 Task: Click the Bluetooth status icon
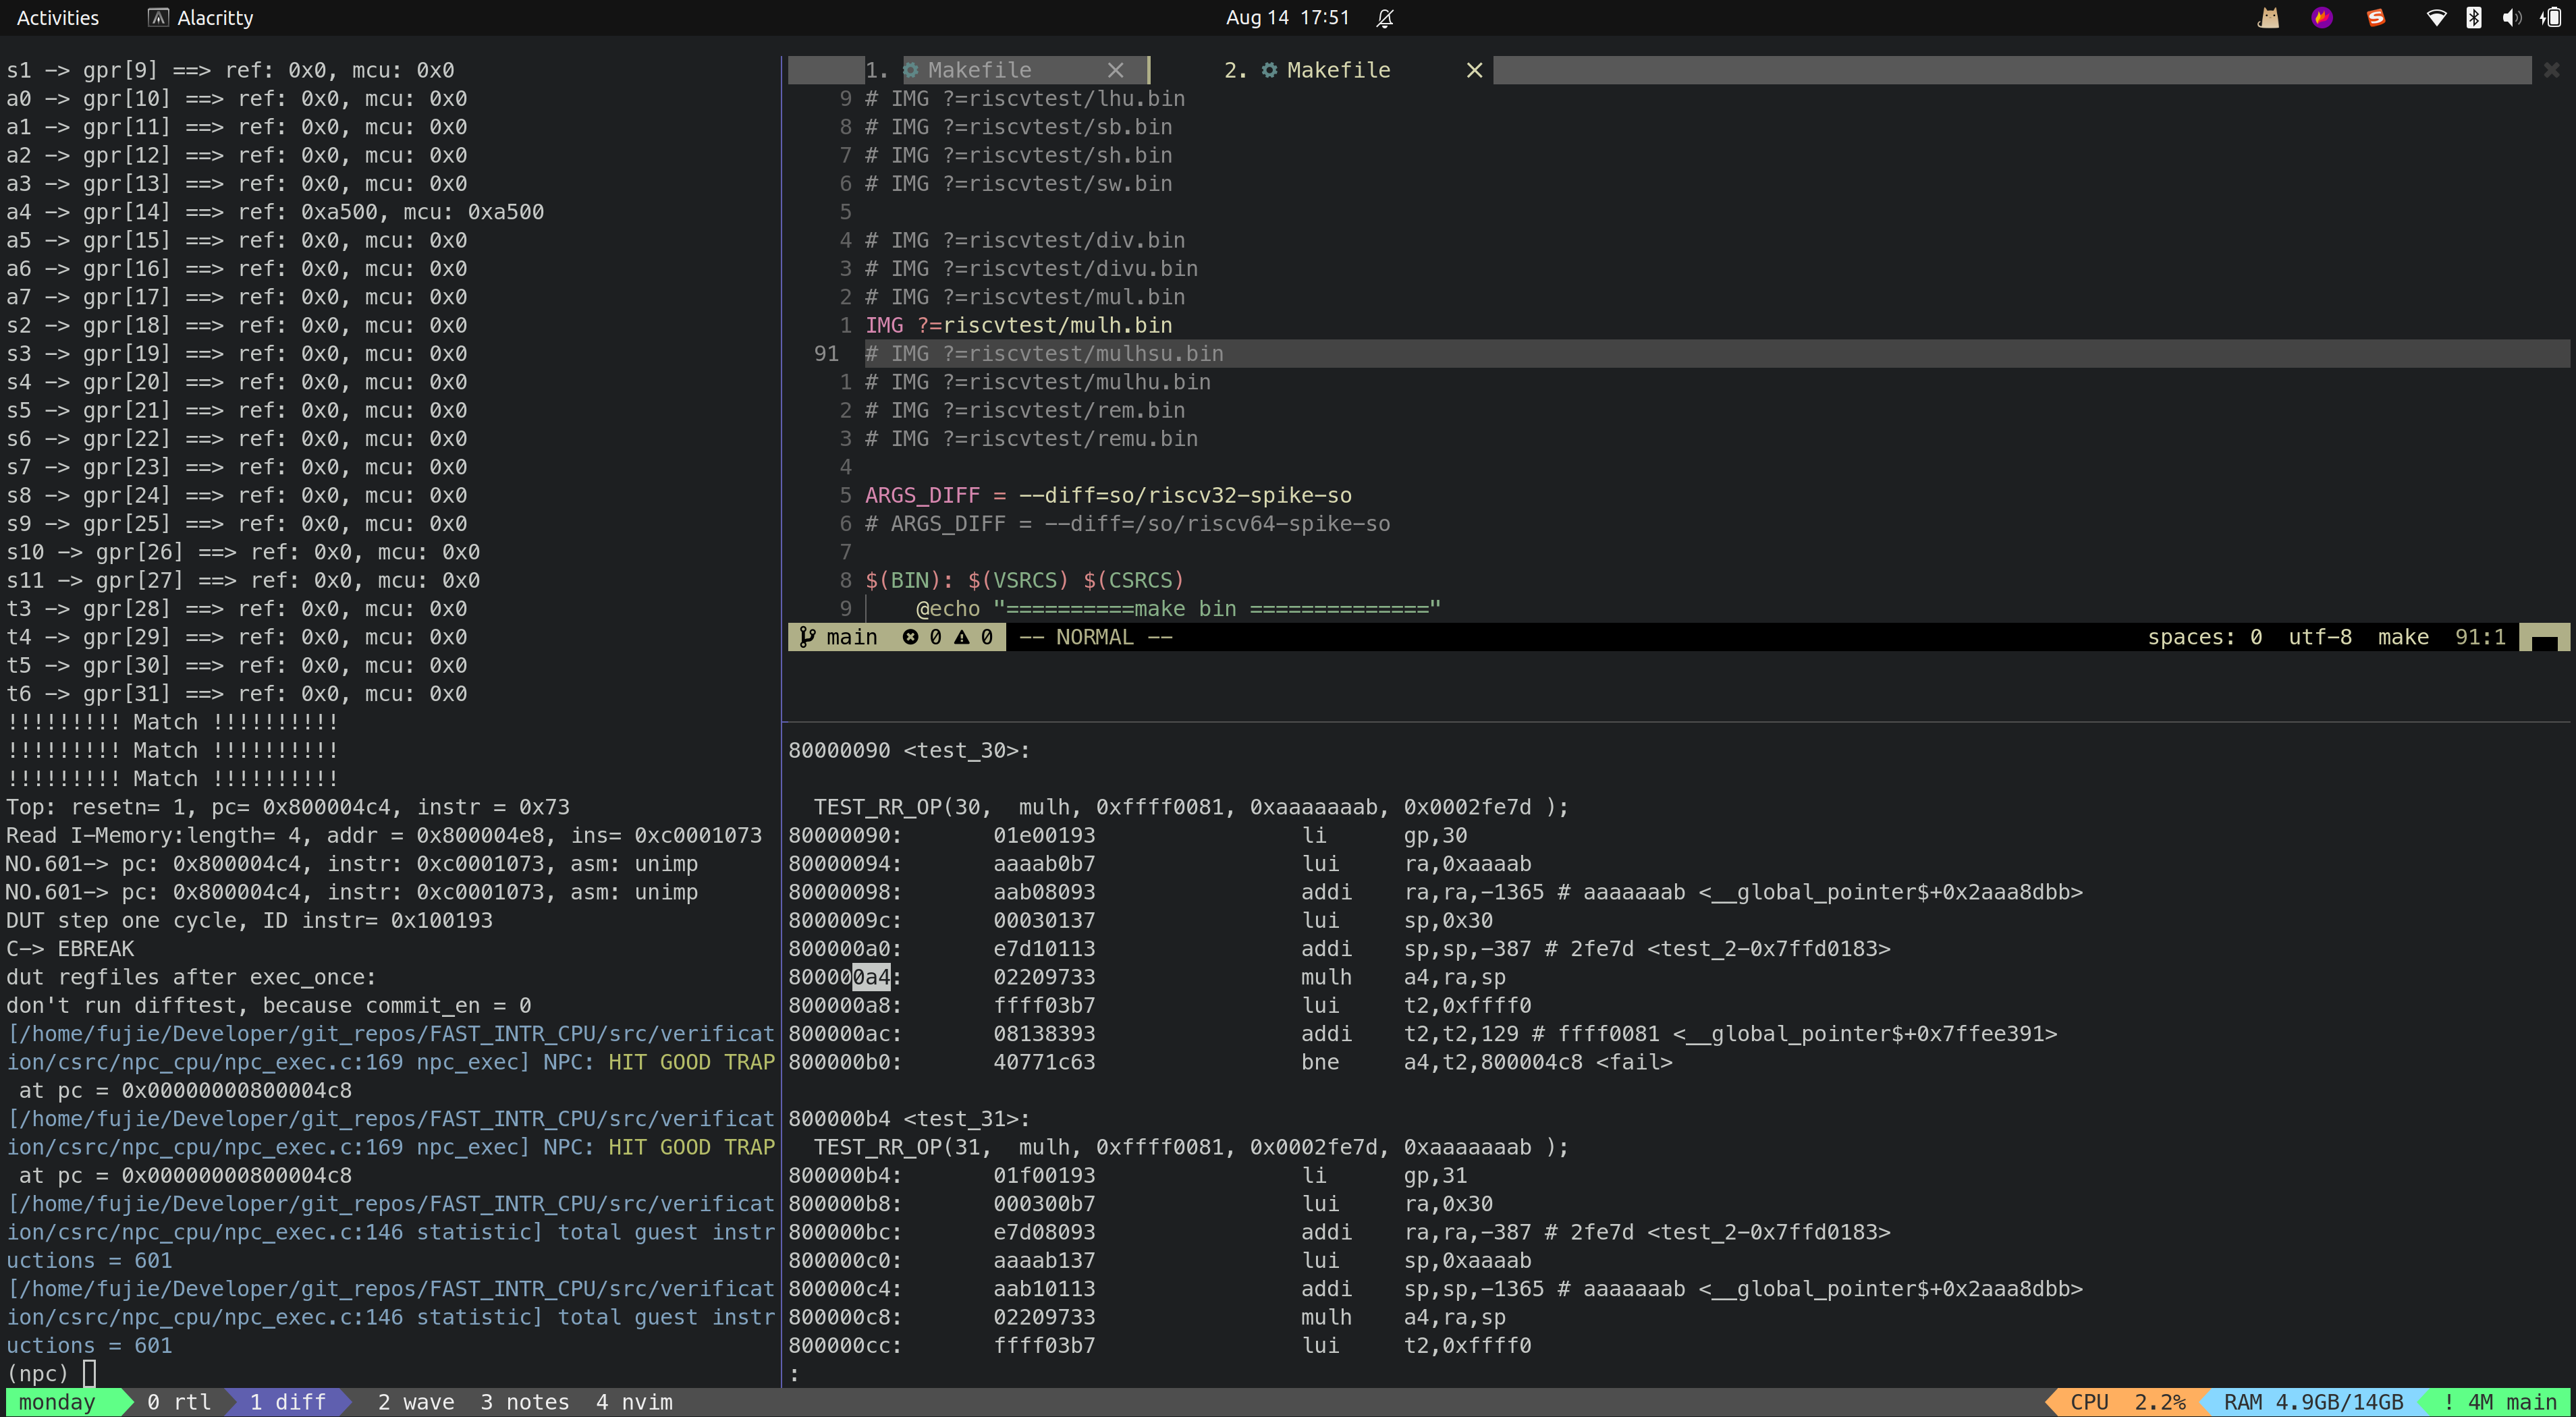[x=2474, y=18]
